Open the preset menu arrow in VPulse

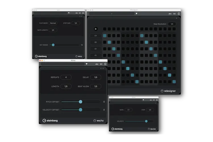143,100
